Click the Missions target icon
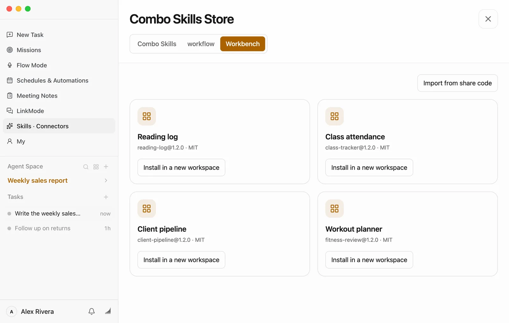The height and width of the screenshot is (323, 509). (x=10, y=50)
